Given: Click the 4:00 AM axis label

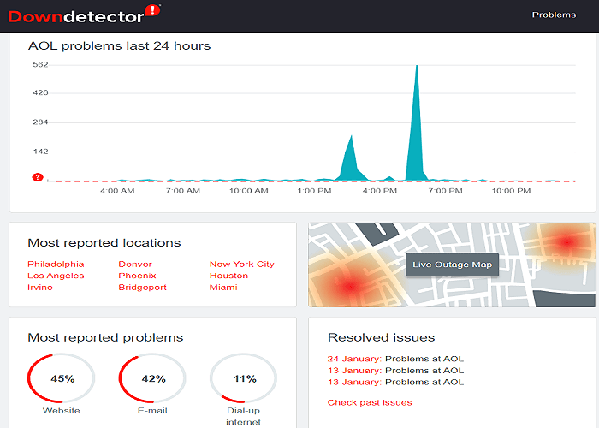Looking at the screenshot, I should point(117,191).
